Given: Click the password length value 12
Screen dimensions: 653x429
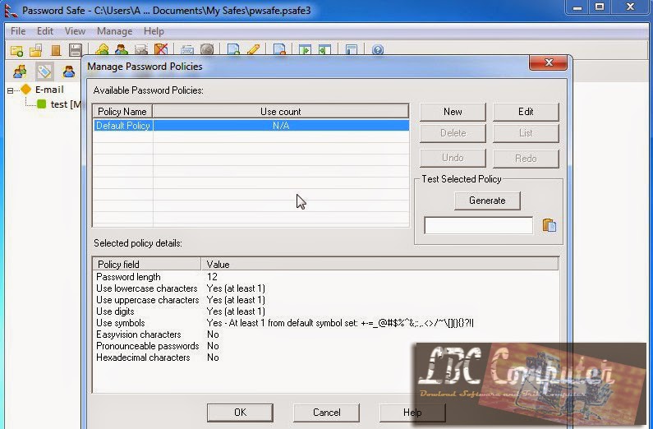Looking at the screenshot, I should click(212, 277).
